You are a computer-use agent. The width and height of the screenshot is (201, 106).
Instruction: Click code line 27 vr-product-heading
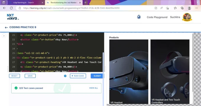click(x=61, y=62)
